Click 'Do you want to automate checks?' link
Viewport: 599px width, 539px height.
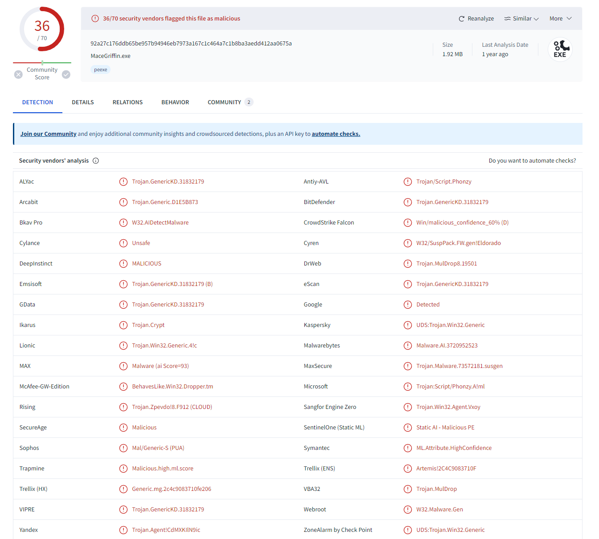click(x=532, y=161)
